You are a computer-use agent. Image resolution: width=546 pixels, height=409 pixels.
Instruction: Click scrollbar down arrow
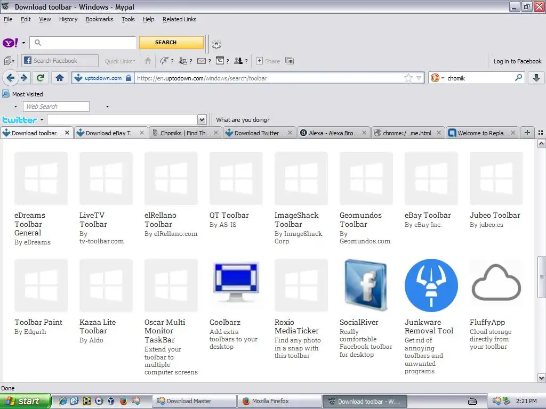tap(541, 378)
